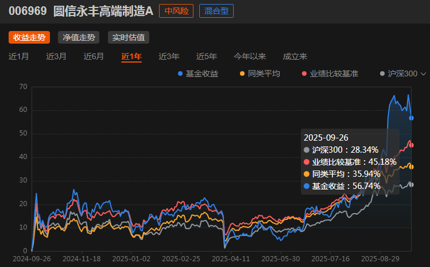Click fund name 圆信永丰高端制造A

pos(103,11)
